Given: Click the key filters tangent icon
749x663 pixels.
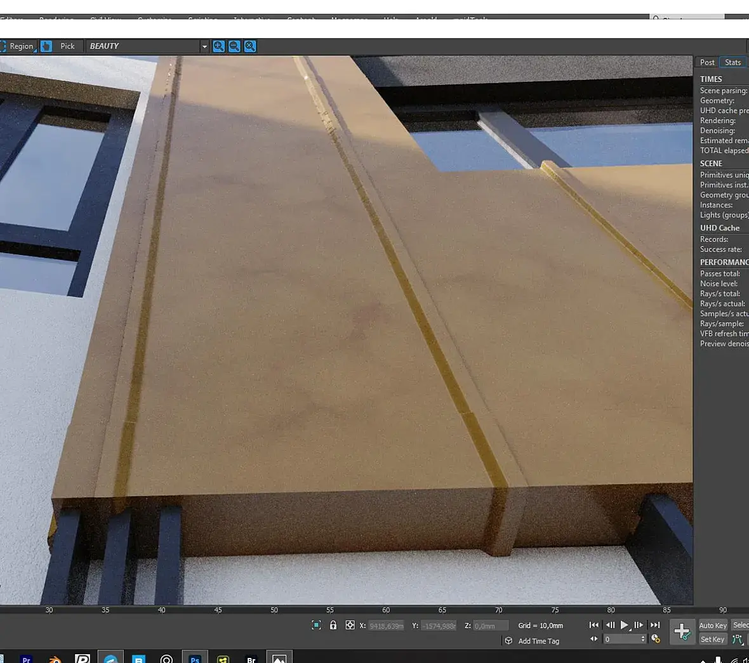Looking at the screenshot, I should point(738,639).
